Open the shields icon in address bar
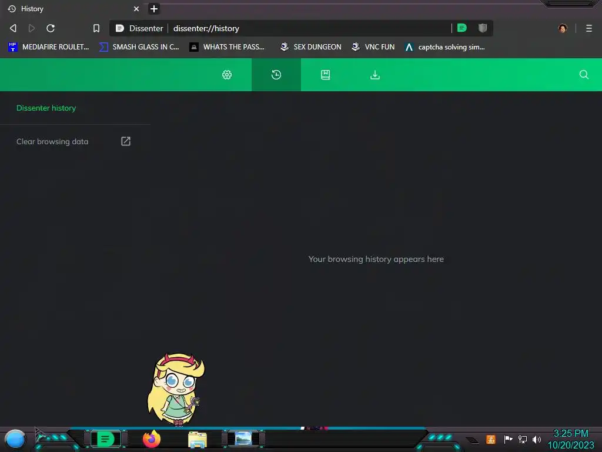This screenshot has width=602, height=452. [483, 28]
